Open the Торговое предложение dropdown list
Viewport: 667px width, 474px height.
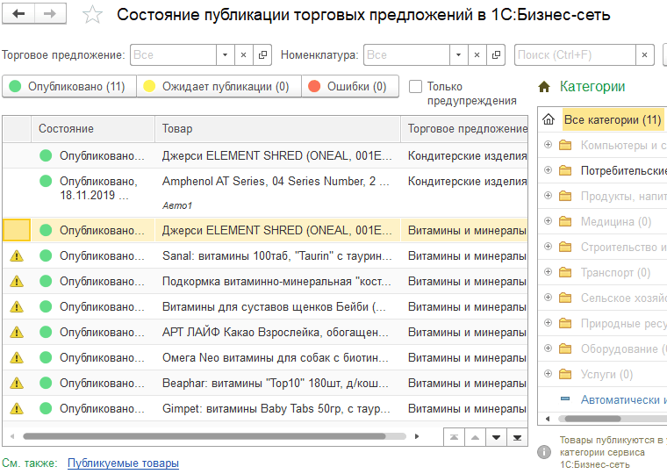point(226,55)
